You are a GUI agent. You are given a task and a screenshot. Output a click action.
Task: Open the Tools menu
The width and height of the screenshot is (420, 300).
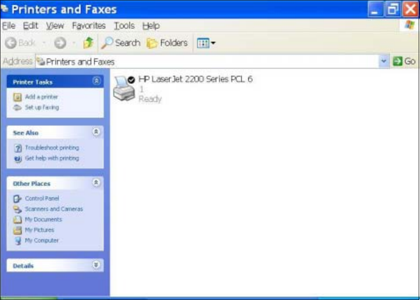124,26
